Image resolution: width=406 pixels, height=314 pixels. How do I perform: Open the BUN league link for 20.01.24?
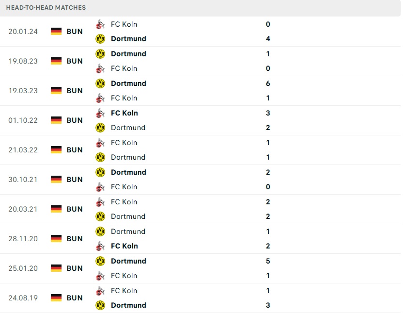[x=75, y=32]
